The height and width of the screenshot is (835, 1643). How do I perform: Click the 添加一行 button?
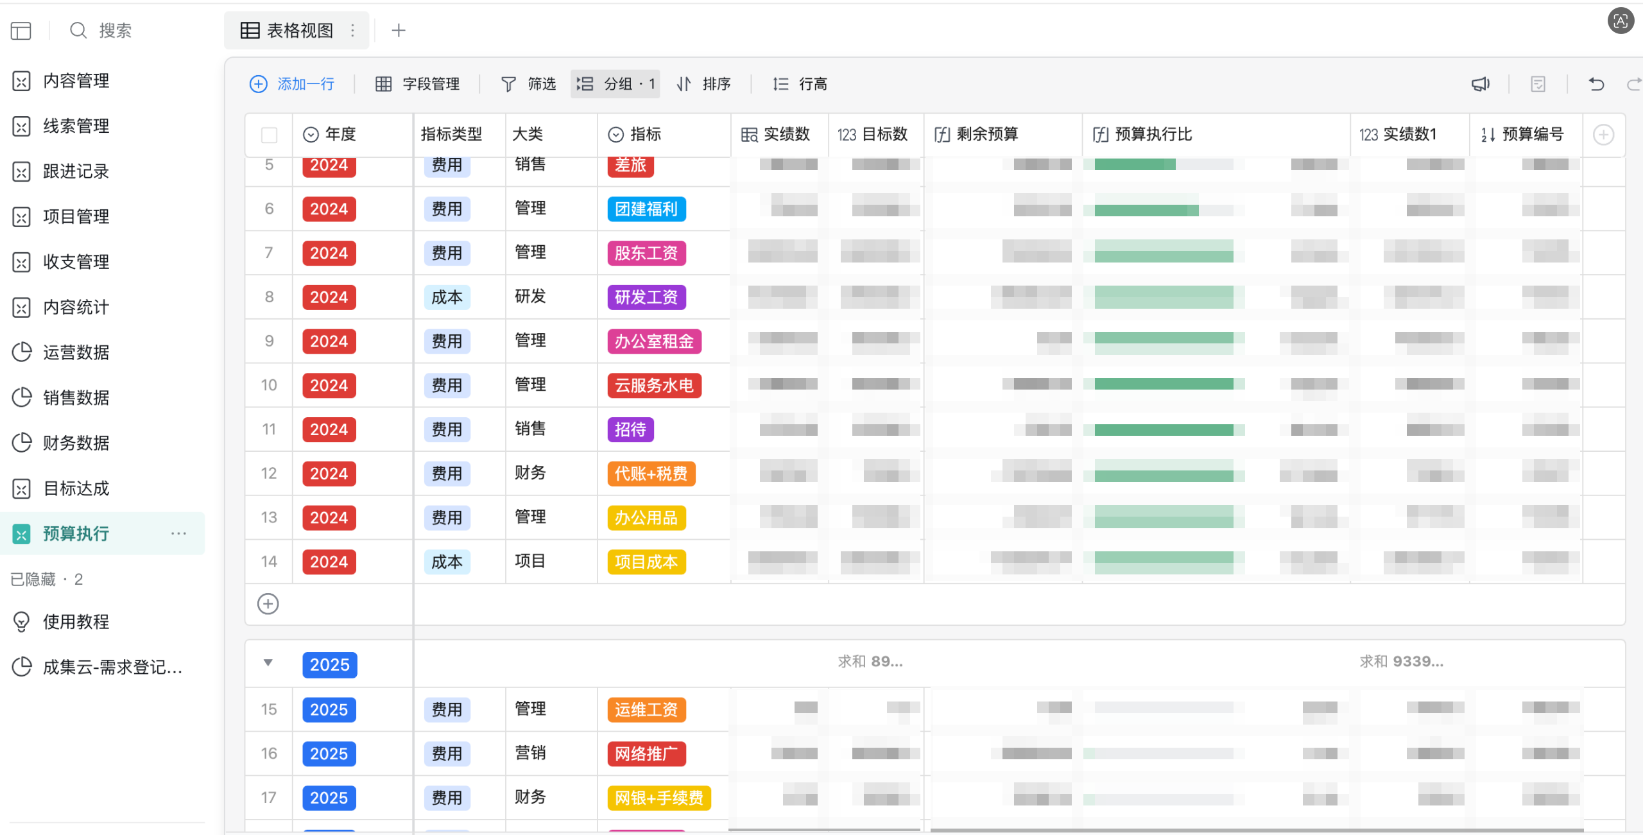click(293, 84)
